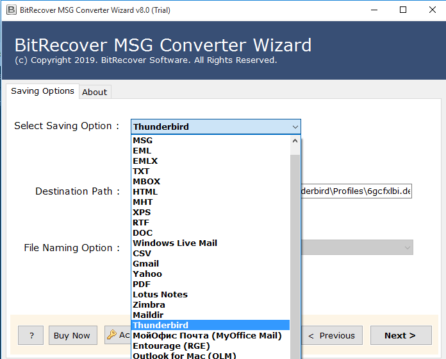
Task: Choose EML from the saving list
Action: pyautogui.click(x=210, y=150)
